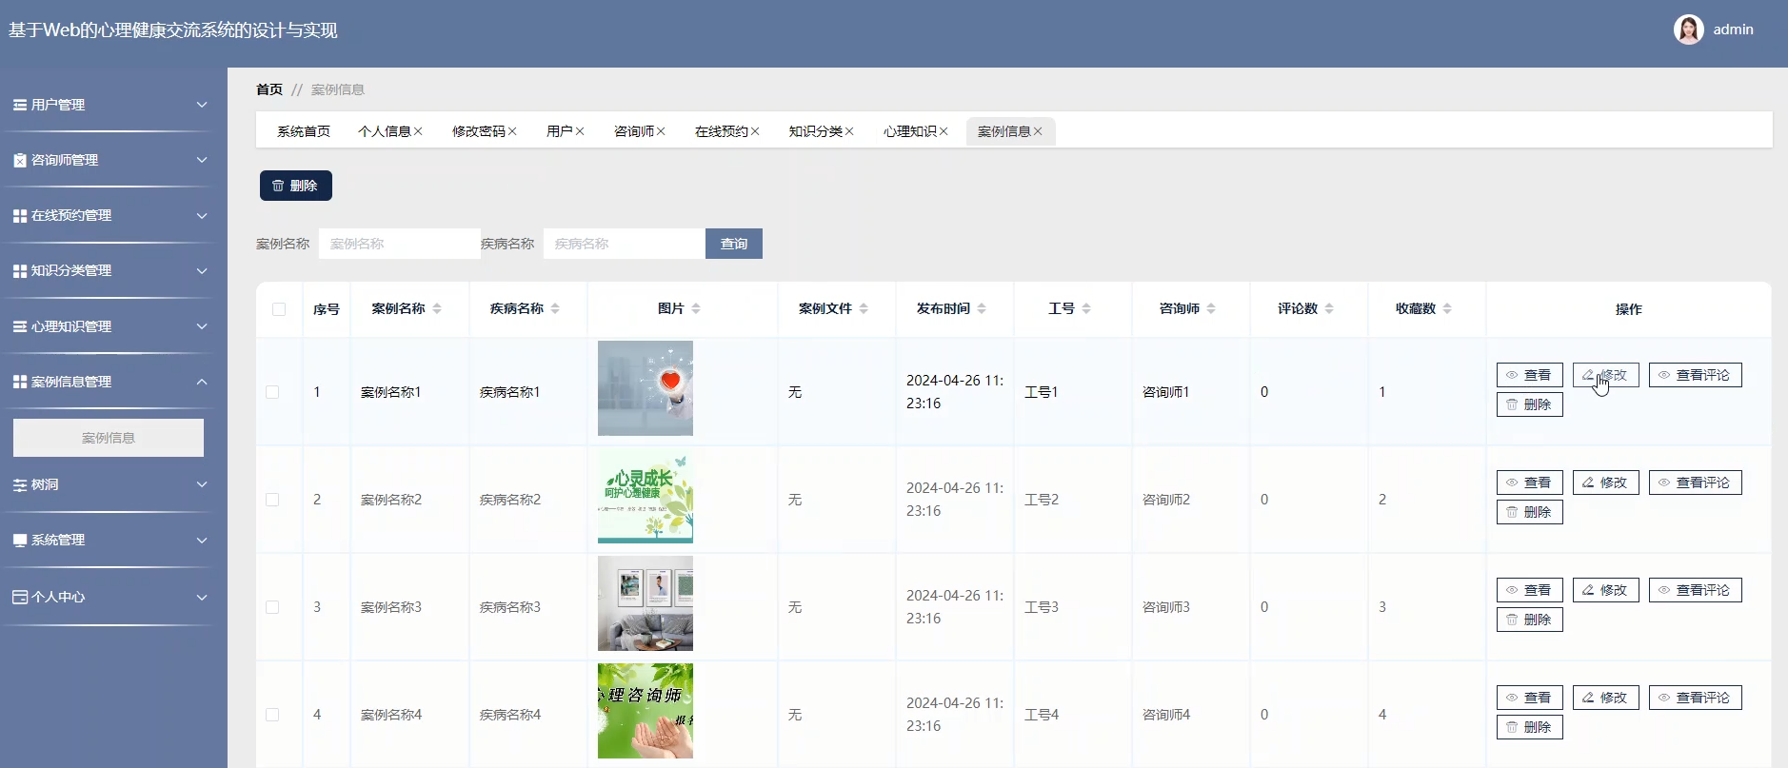This screenshot has width=1788, height=768.
Task: Close the 案例信息 tab
Action: coord(1038,131)
